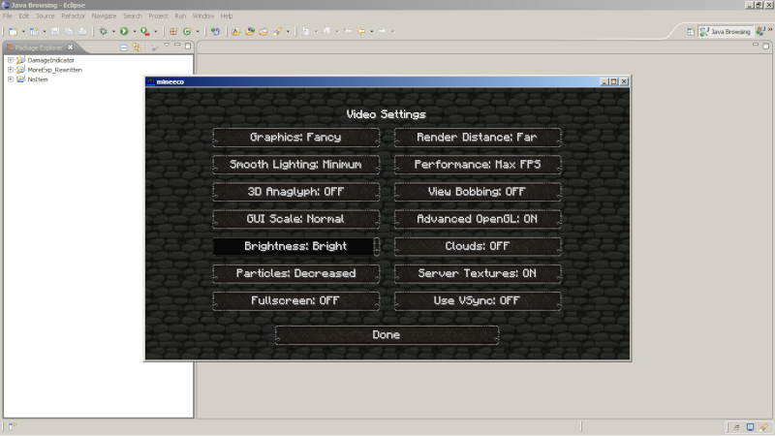Open the Run configurations dropdown arrow
This screenshot has width=775, height=436.
point(134,32)
